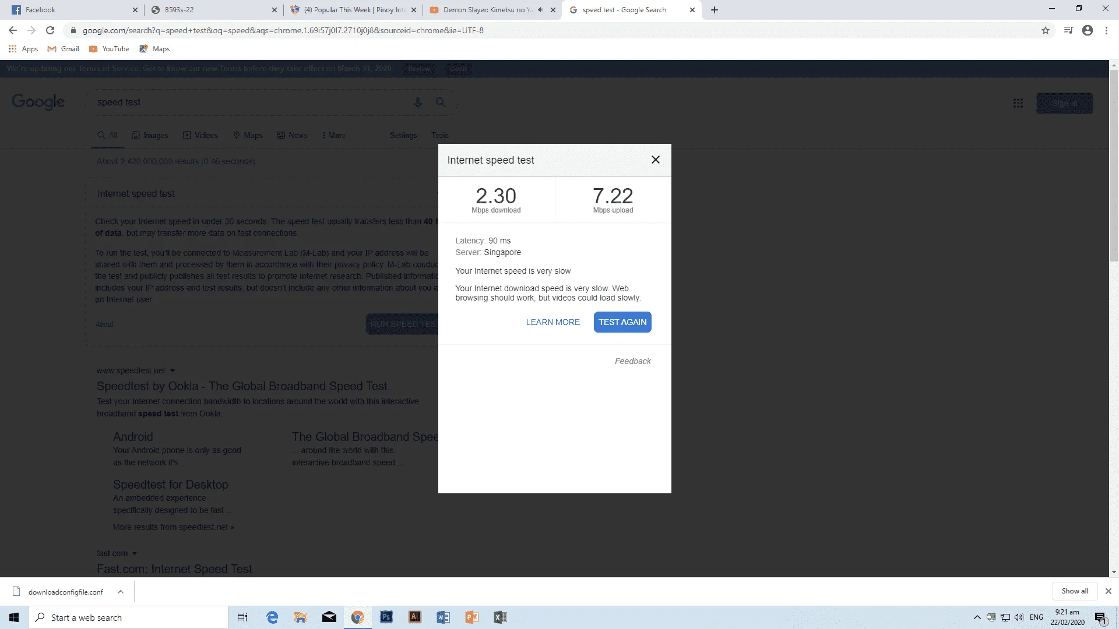The image size is (1119, 629).
Task: Reload the current page
Action: 50,30
